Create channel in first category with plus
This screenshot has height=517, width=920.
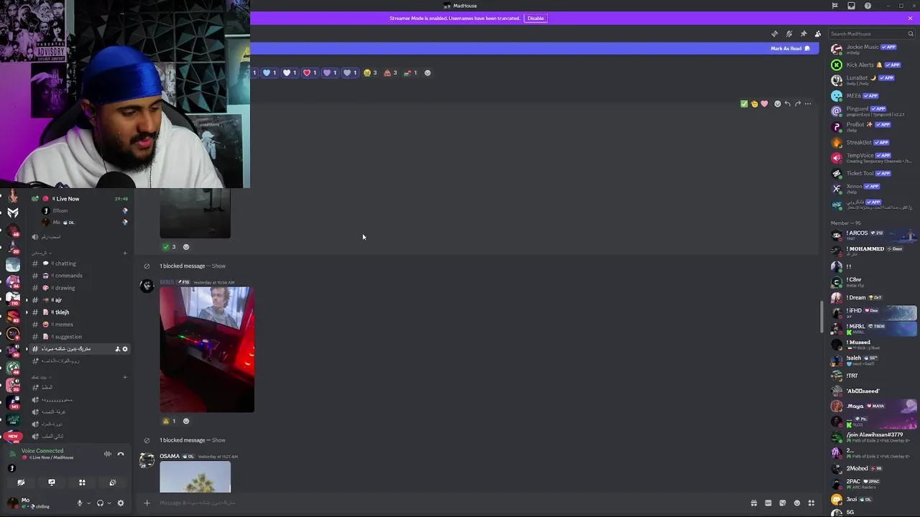[125, 253]
